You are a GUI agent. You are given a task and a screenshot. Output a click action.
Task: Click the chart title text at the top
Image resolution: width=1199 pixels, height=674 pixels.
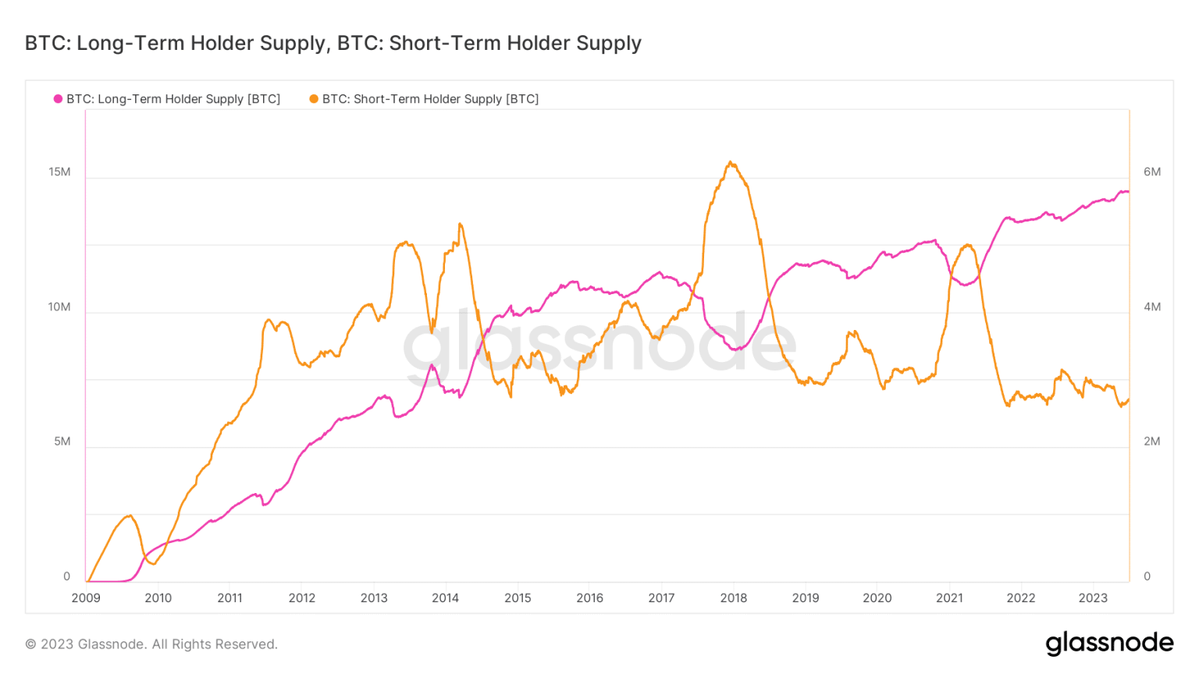(x=333, y=43)
